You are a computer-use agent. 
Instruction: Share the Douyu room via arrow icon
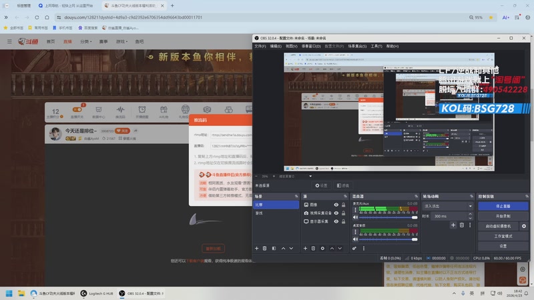click(x=136, y=131)
